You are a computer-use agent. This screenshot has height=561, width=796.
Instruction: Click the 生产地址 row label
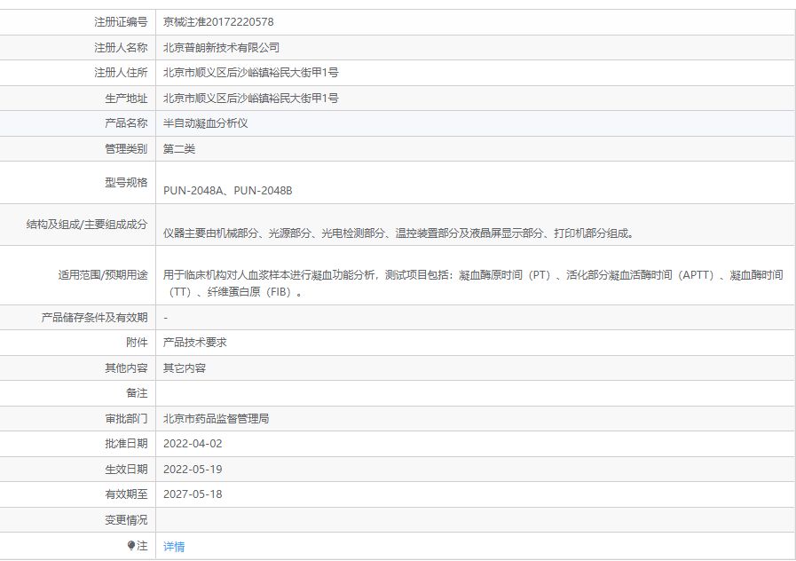(126, 99)
